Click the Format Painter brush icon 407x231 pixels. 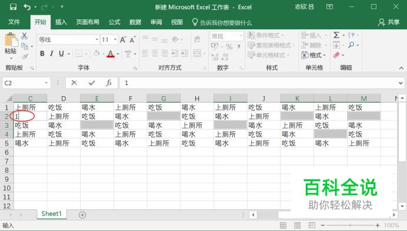[25, 56]
